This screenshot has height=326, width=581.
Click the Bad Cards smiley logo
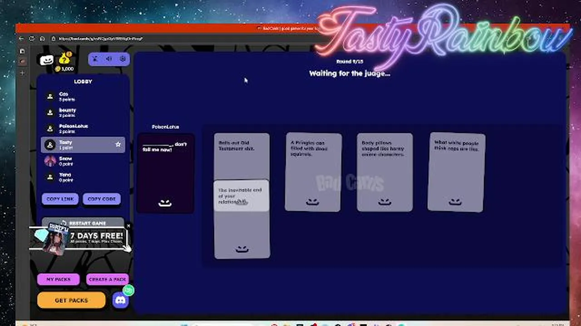[46, 60]
